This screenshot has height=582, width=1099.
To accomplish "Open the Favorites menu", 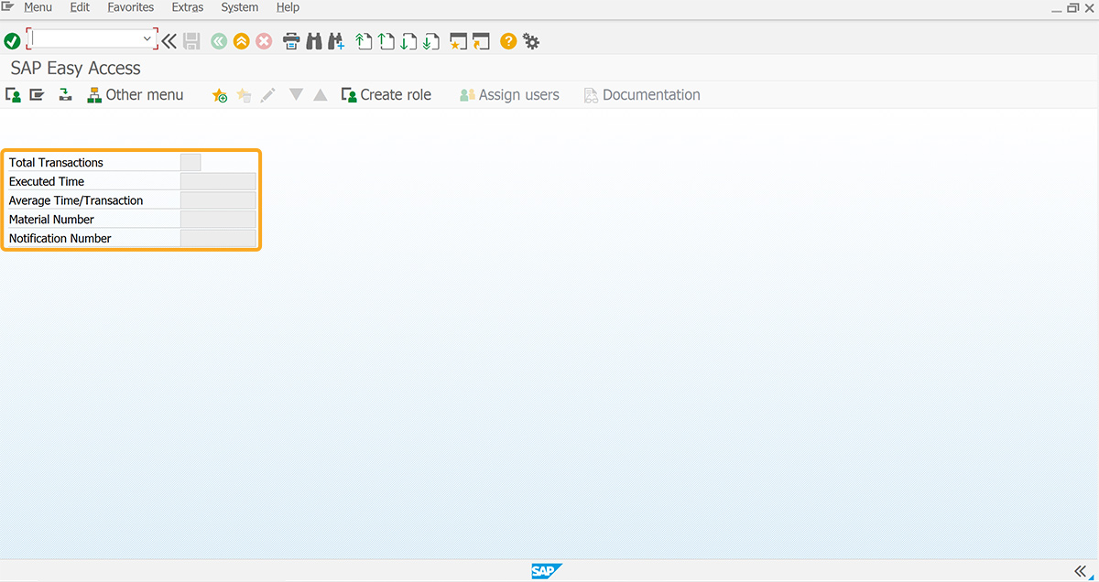I will pyautogui.click(x=131, y=7).
